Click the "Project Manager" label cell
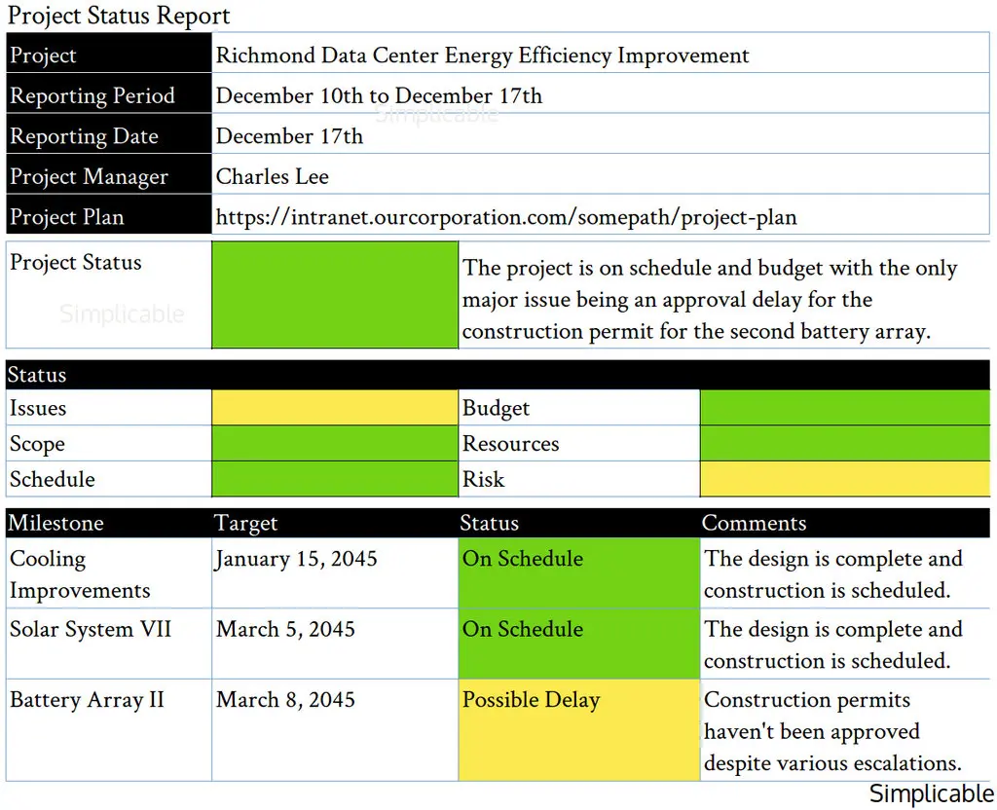This screenshot has width=997, height=810. click(x=109, y=174)
